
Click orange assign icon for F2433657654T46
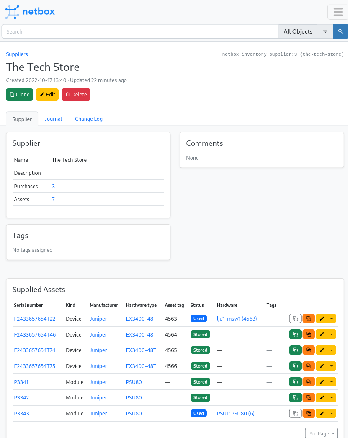309,334
